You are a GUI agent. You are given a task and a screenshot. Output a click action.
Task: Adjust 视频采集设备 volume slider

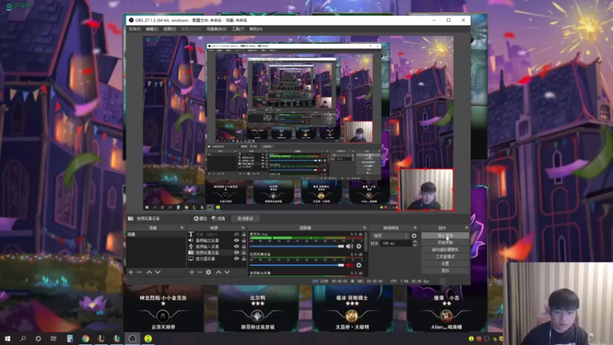(x=297, y=265)
